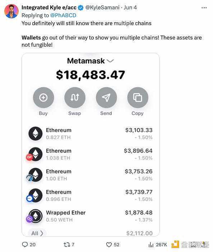Image resolution: width=213 pixels, height=252 pixels.
Task: Click Kyle's profile avatar
Action: 11,11
